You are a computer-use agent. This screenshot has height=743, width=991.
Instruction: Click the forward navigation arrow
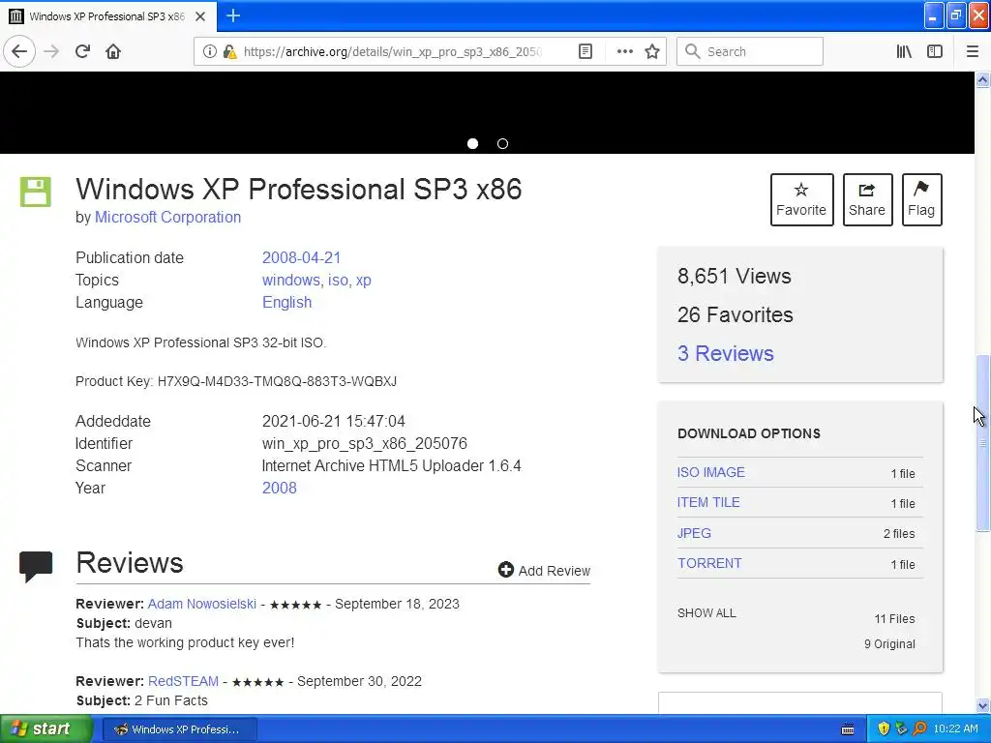click(51, 51)
